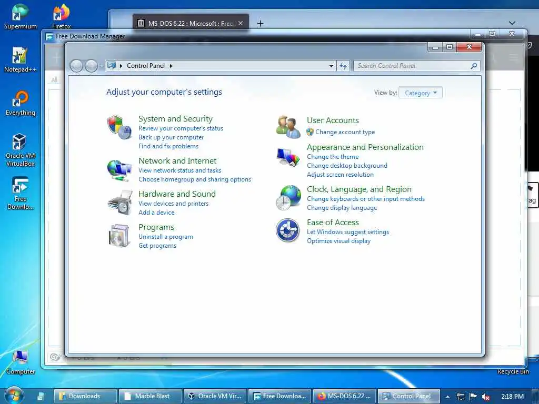Open the Clock, Language, and Region globe icon
Image resolution: width=539 pixels, height=404 pixels.
point(288,198)
